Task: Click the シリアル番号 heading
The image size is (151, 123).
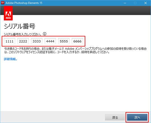Action: click(20, 26)
